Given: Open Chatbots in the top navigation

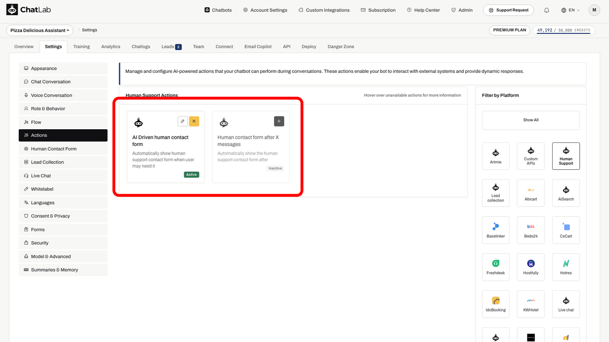Looking at the screenshot, I should (x=218, y=10).
